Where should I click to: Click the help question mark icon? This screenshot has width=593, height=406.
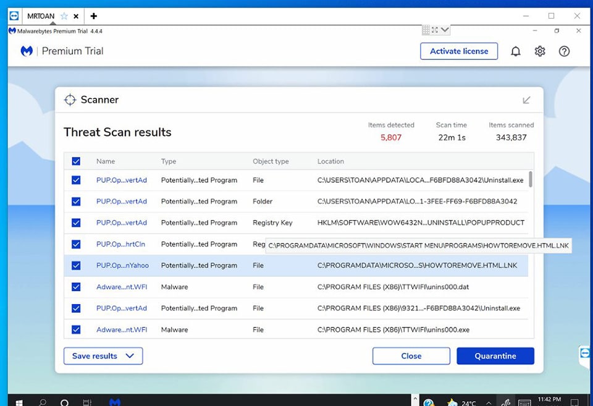(x=564, y=51)
